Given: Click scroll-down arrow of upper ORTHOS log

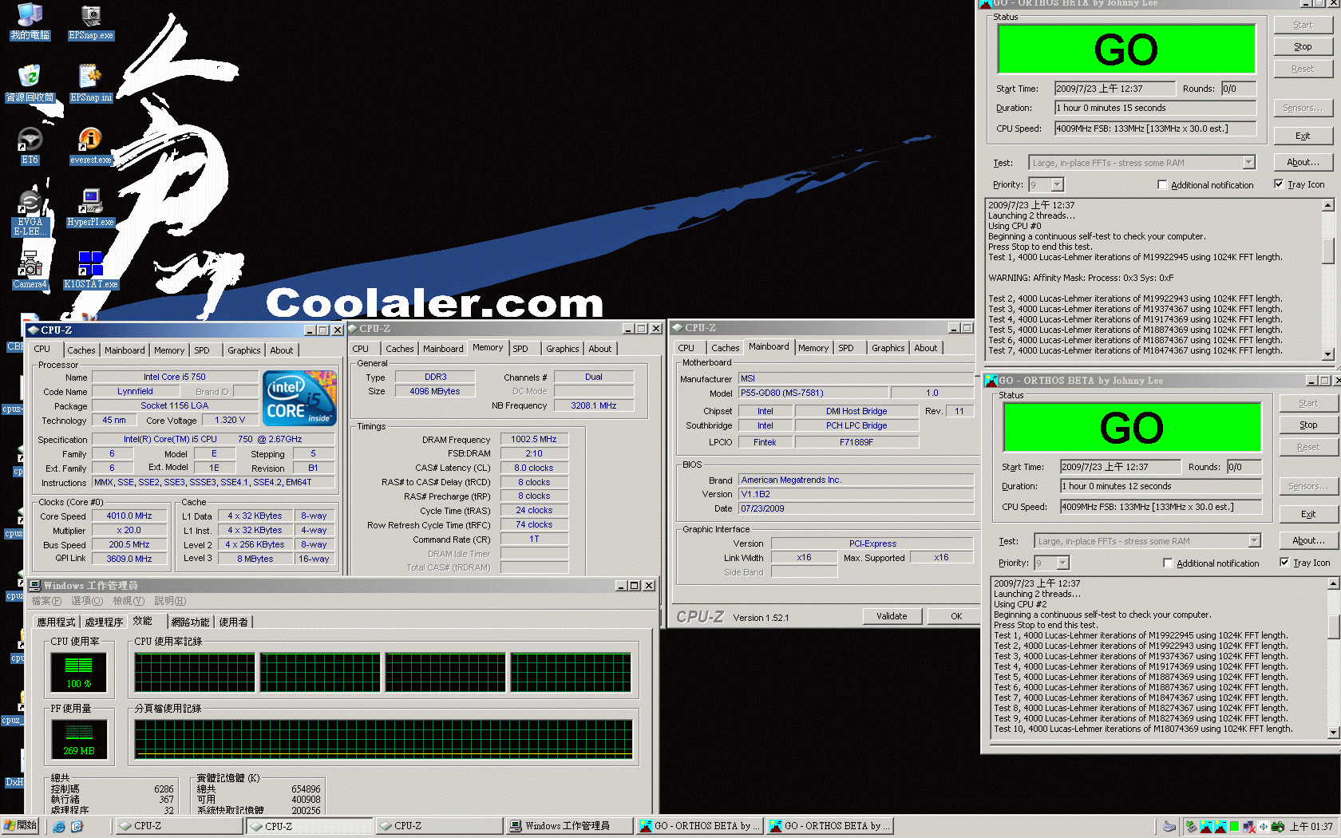Looking at the screenshot, I should click(1327, 354).
